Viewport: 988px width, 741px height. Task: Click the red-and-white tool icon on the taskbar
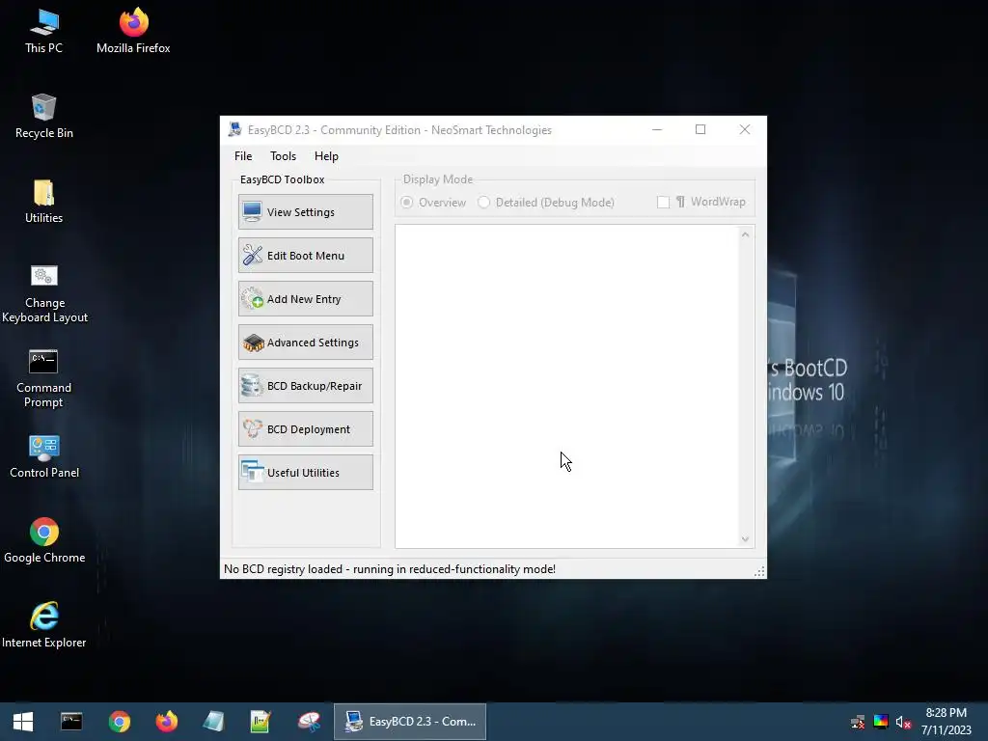309,722
